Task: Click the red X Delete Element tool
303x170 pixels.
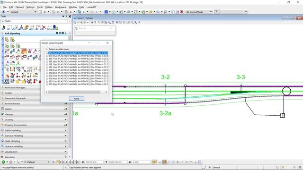Action: click(44, 27)
